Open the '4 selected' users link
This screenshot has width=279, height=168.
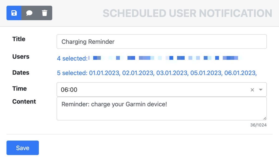tap(72, 58)
